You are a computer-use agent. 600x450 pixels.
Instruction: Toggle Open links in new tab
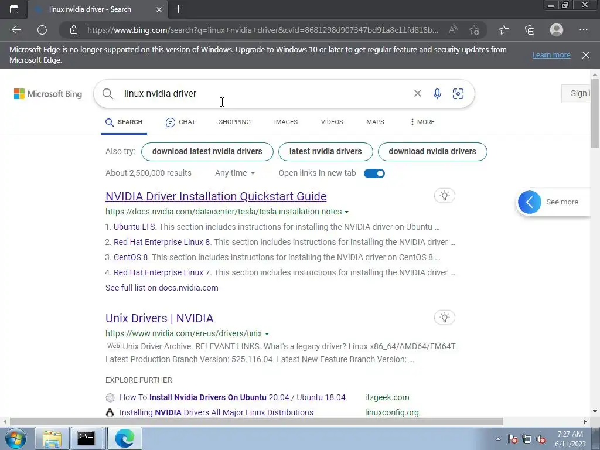pos(374,173)
